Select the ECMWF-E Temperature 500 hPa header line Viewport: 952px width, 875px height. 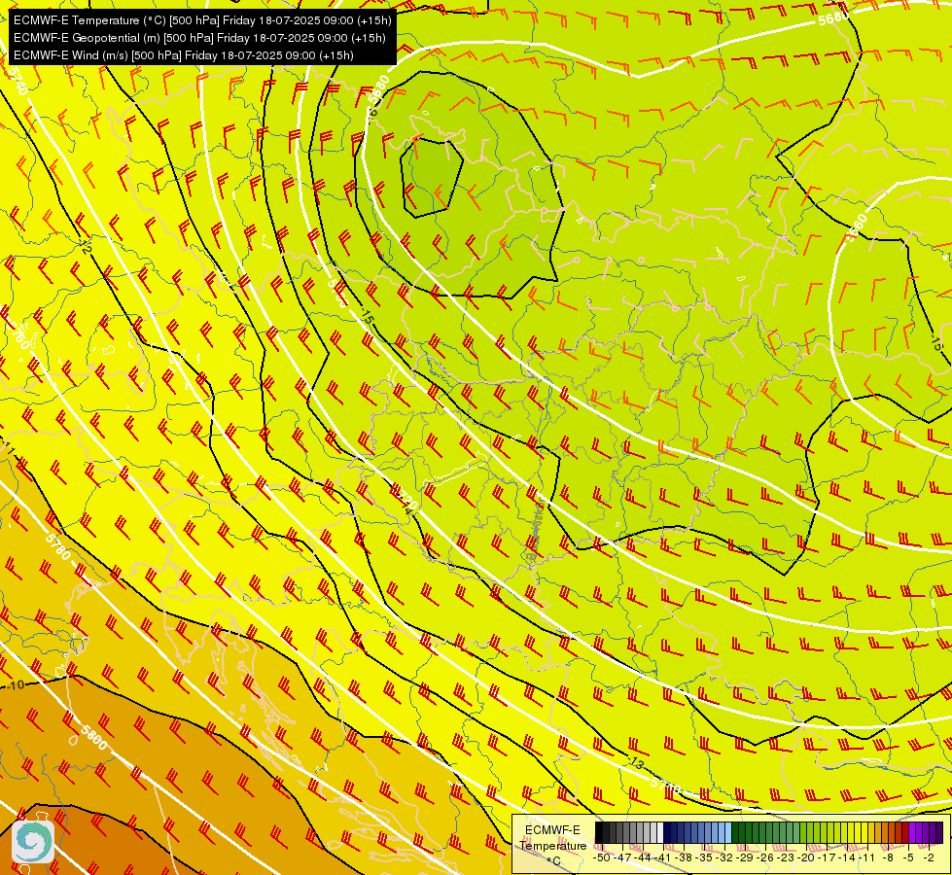coord(203,20)
